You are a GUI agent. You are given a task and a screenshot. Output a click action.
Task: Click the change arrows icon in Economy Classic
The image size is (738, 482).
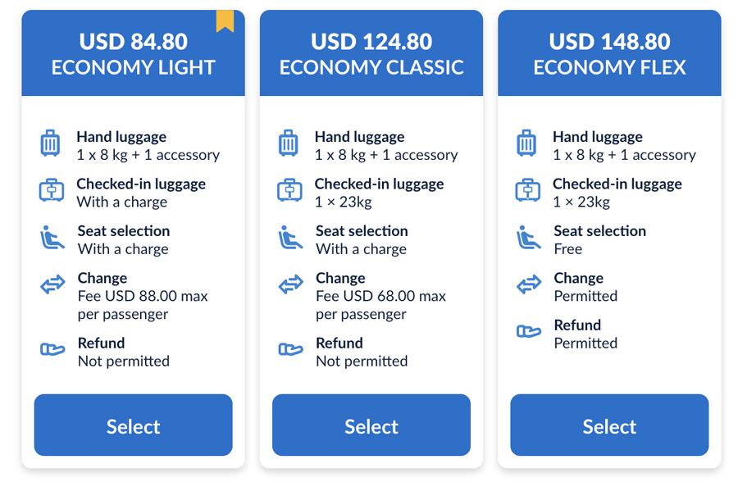(290, 284)
